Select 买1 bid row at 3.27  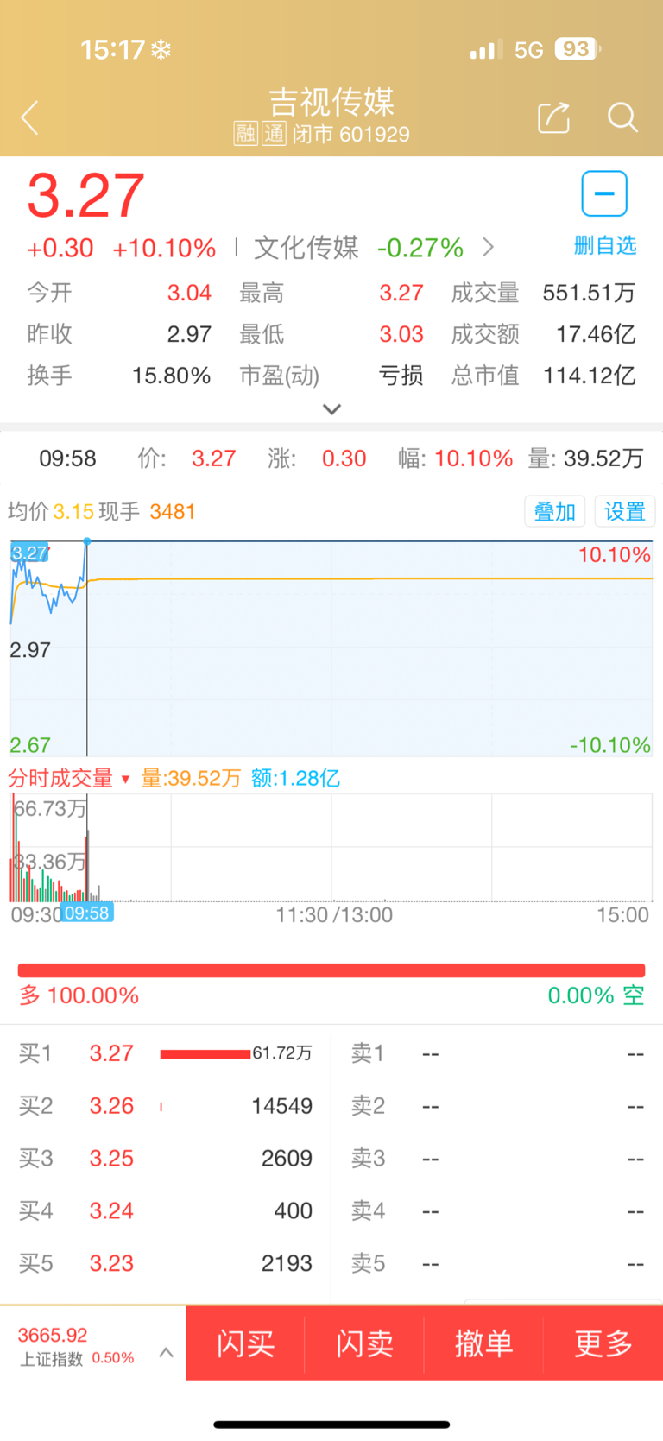[166, 1053]
